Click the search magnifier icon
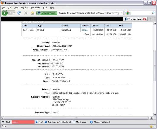This screenshot has height=129, width=157. (153, 13)
